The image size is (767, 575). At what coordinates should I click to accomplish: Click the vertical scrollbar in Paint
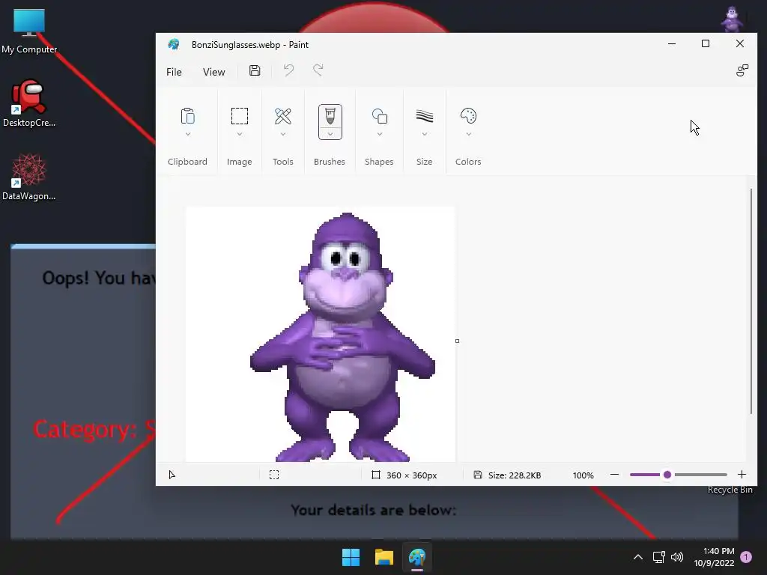coord(751,301)
